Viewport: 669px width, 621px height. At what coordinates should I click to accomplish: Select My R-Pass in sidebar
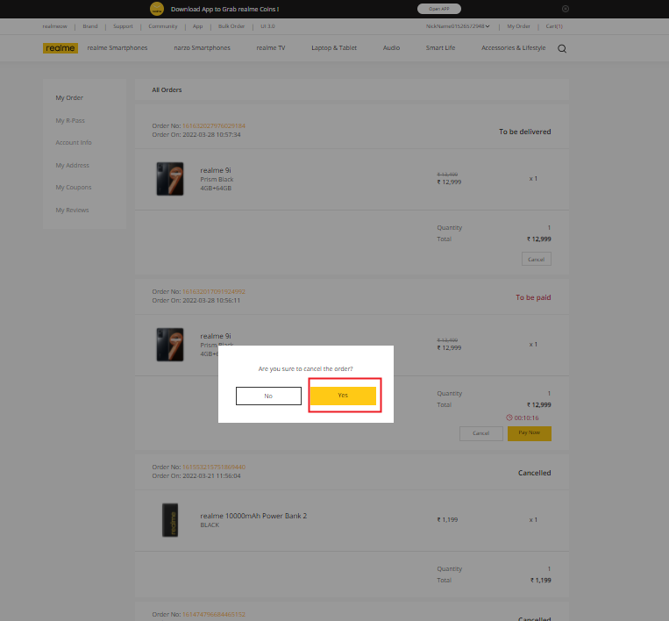[x=70, y=120]
